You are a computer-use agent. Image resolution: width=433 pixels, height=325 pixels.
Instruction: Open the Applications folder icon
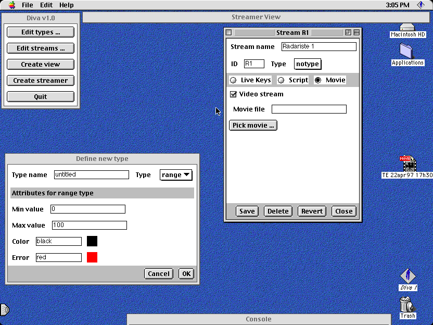click(407, 52)
